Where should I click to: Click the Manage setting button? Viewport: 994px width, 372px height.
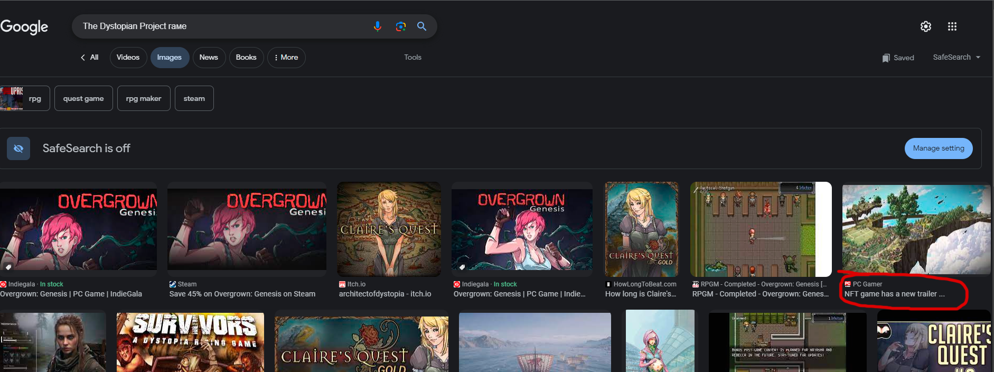pos(939,148)
